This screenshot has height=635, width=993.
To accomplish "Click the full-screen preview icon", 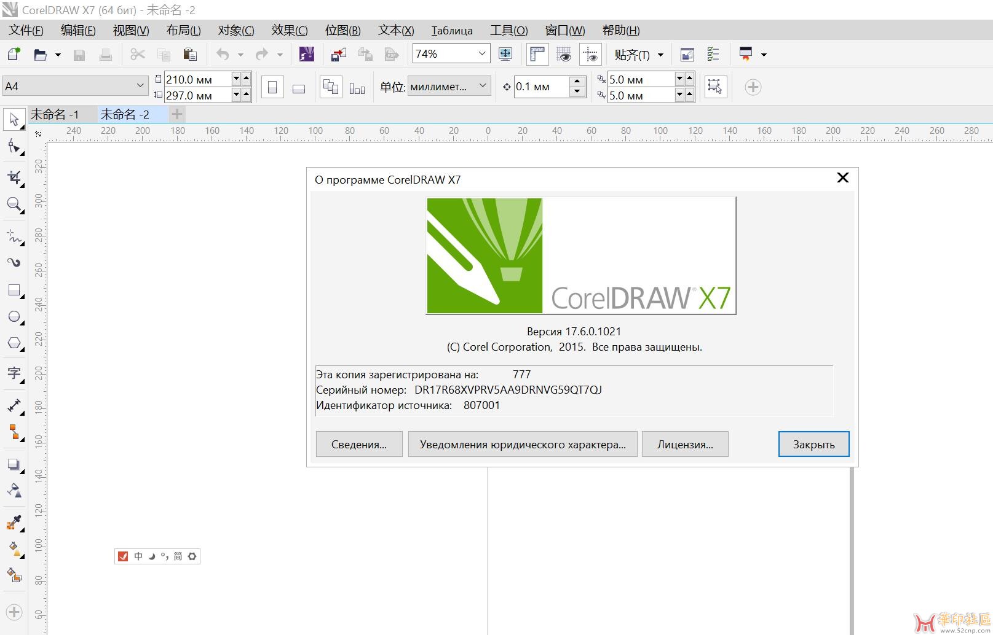I will [x=505, y=54].
